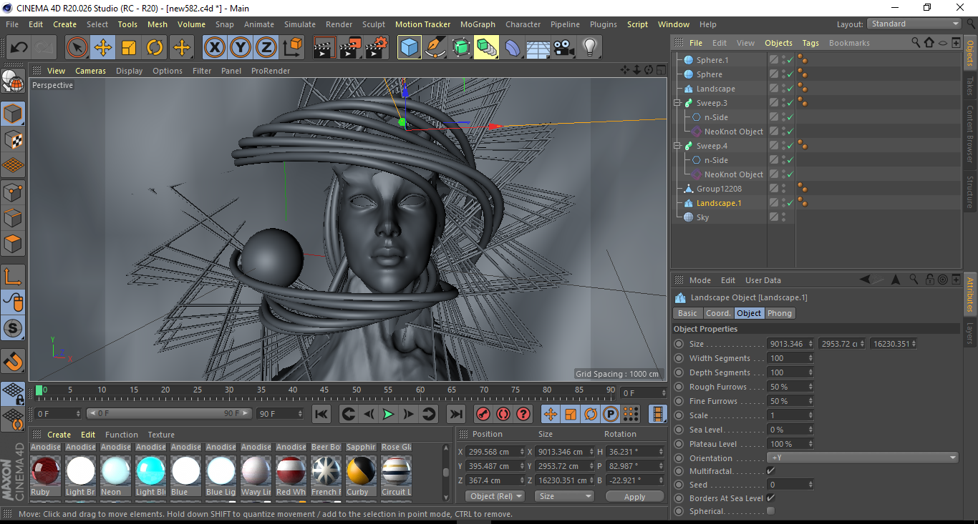Toggle Autokeying button
The width and height of the screenshot is (978, 524).
[x=503, y=414]
